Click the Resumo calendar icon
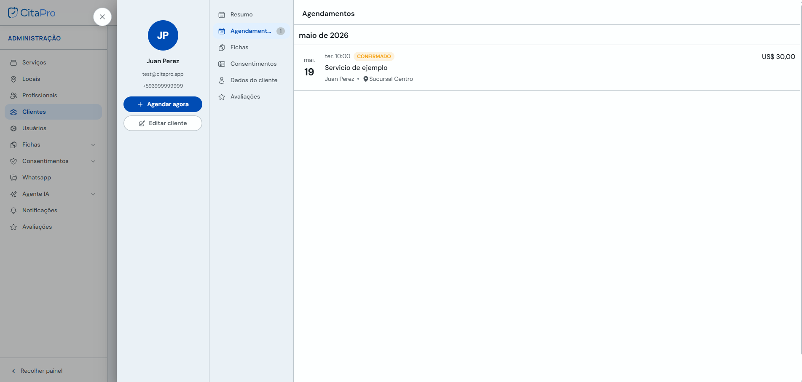The height and width of the screenshot is (382, 802). coord(222,14)
